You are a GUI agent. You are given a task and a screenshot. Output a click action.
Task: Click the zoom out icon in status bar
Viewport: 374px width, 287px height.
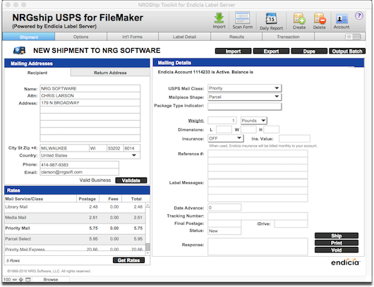pyautogui.click(x=15, y=279)
